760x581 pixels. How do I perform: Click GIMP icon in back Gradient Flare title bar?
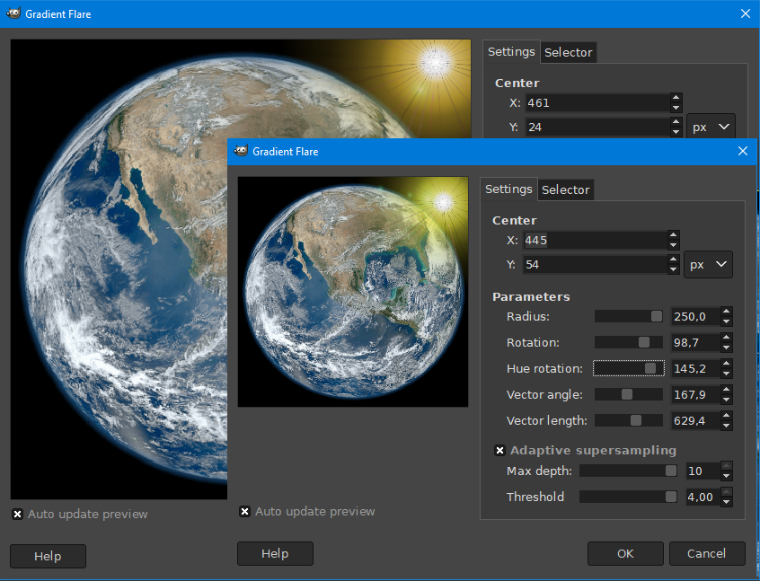pyautogui.click(x=13, y=13)
